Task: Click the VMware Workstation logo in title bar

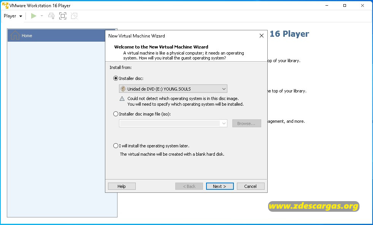Action: [x=5, y=5]
